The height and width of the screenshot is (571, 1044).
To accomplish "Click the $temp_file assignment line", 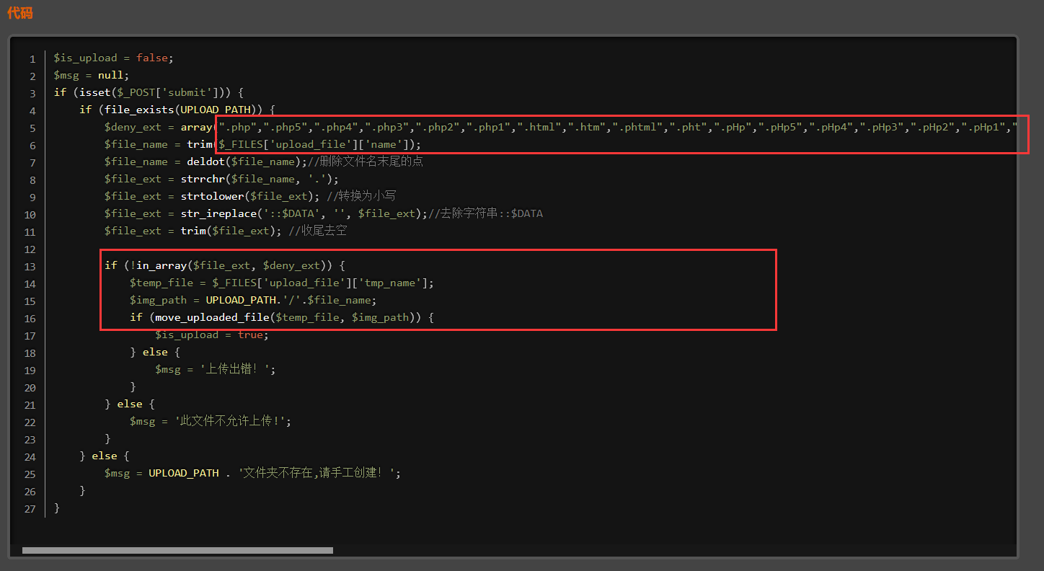I will pos(282,283).
